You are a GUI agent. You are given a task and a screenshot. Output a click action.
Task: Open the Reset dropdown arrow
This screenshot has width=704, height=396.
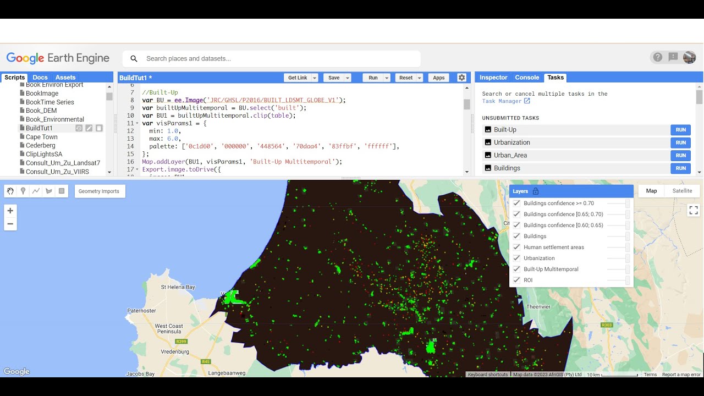pyautogui.click(x=420, y=78)
